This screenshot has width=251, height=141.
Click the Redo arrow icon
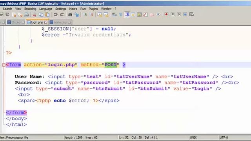[x=62, y=14]
